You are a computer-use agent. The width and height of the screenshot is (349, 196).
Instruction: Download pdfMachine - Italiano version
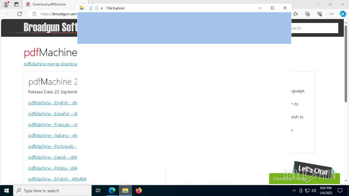tap(53, 136)
